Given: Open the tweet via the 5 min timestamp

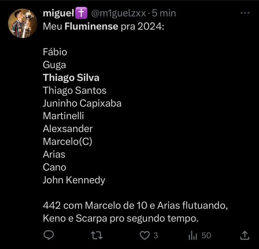Looking at the screenshot, I should (x=164, y=13).
